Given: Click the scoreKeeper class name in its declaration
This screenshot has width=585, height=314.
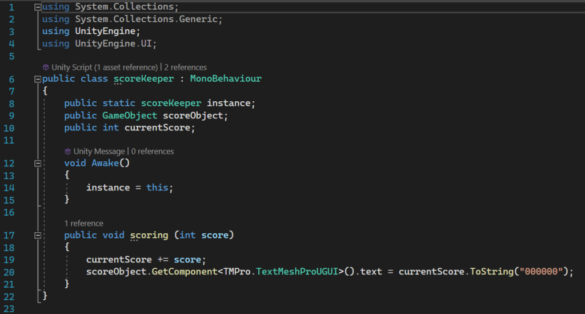Looking at the screenshot, I should [143, 79].
